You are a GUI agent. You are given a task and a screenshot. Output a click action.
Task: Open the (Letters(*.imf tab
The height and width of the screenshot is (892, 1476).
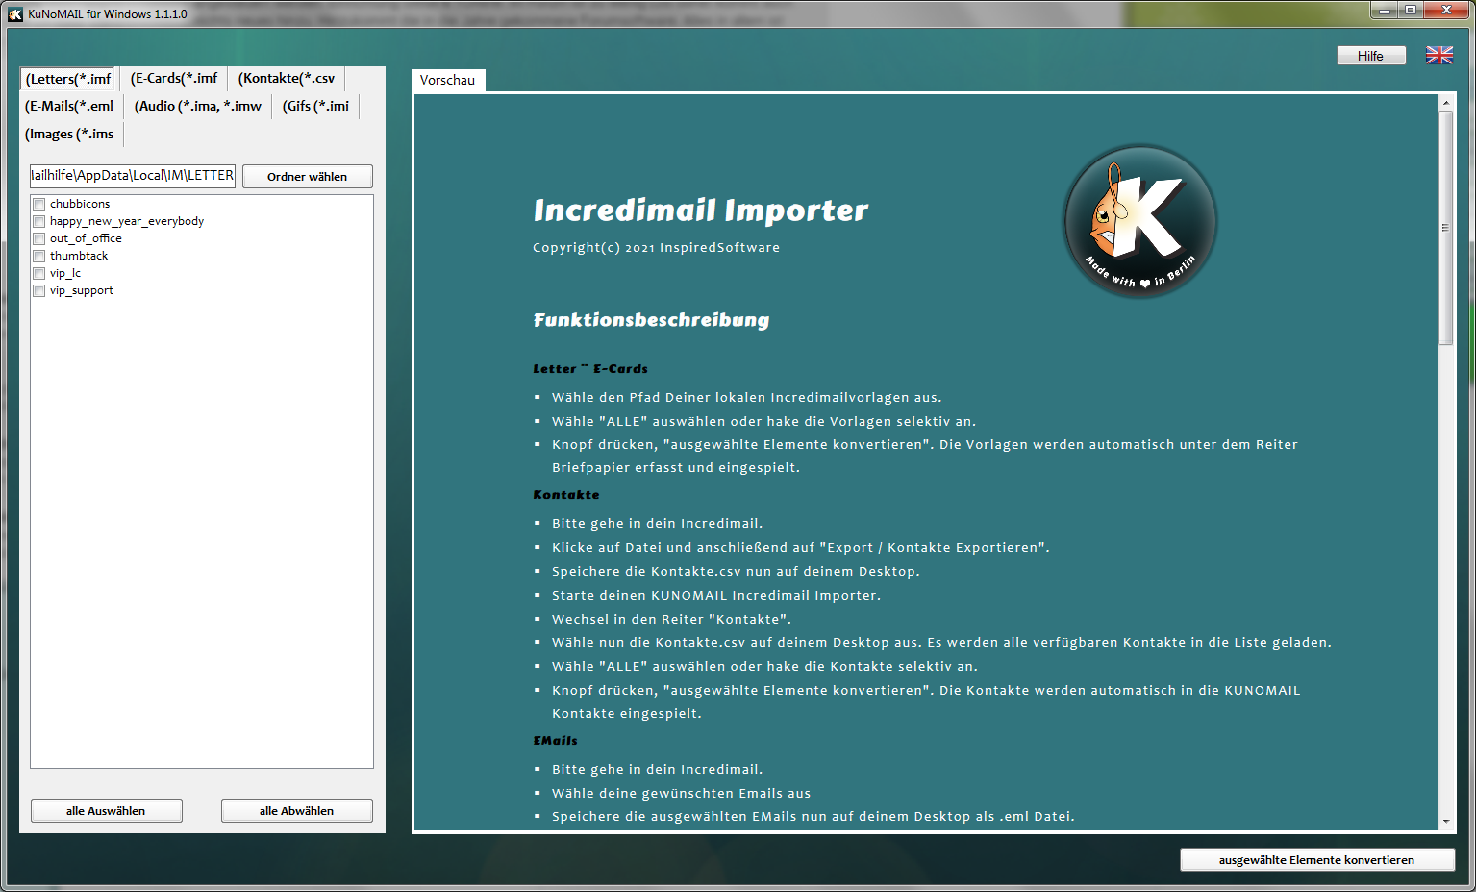pos(68,79)
